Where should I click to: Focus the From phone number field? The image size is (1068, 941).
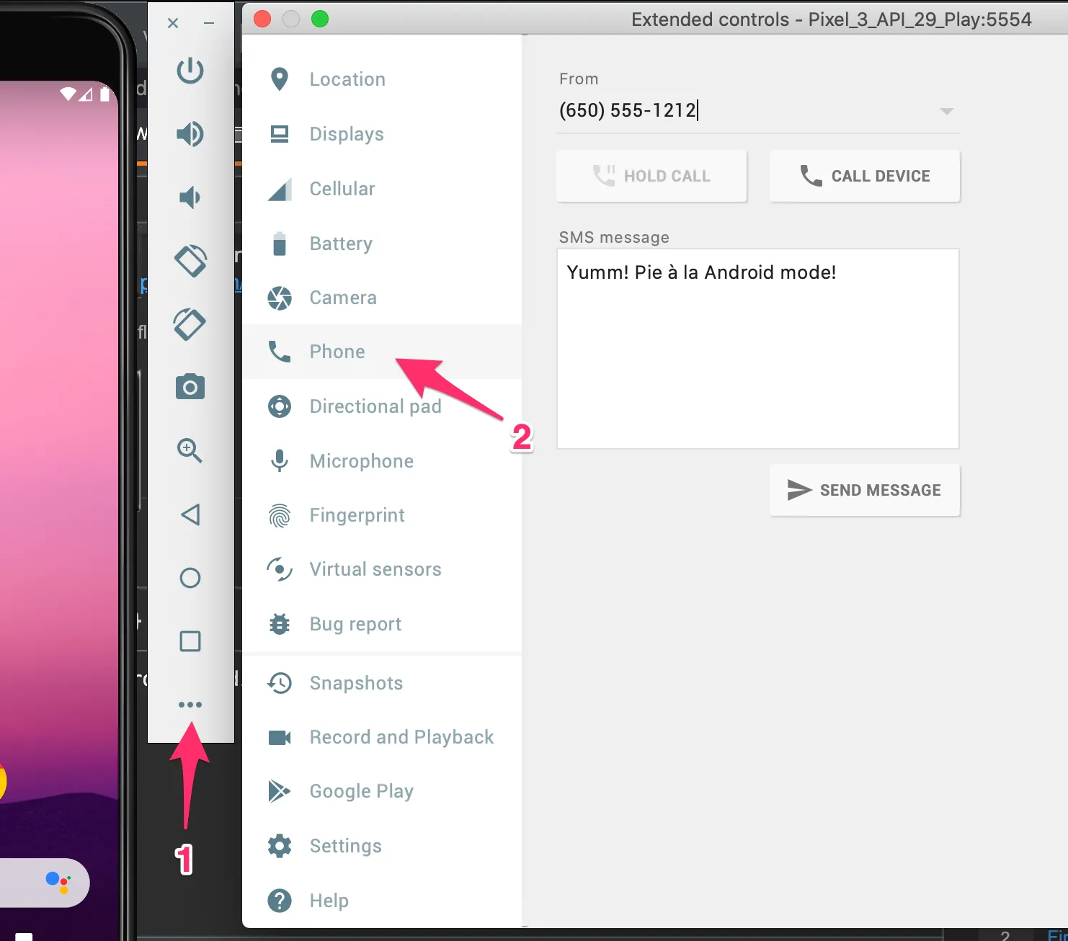[x=746, y=110]
